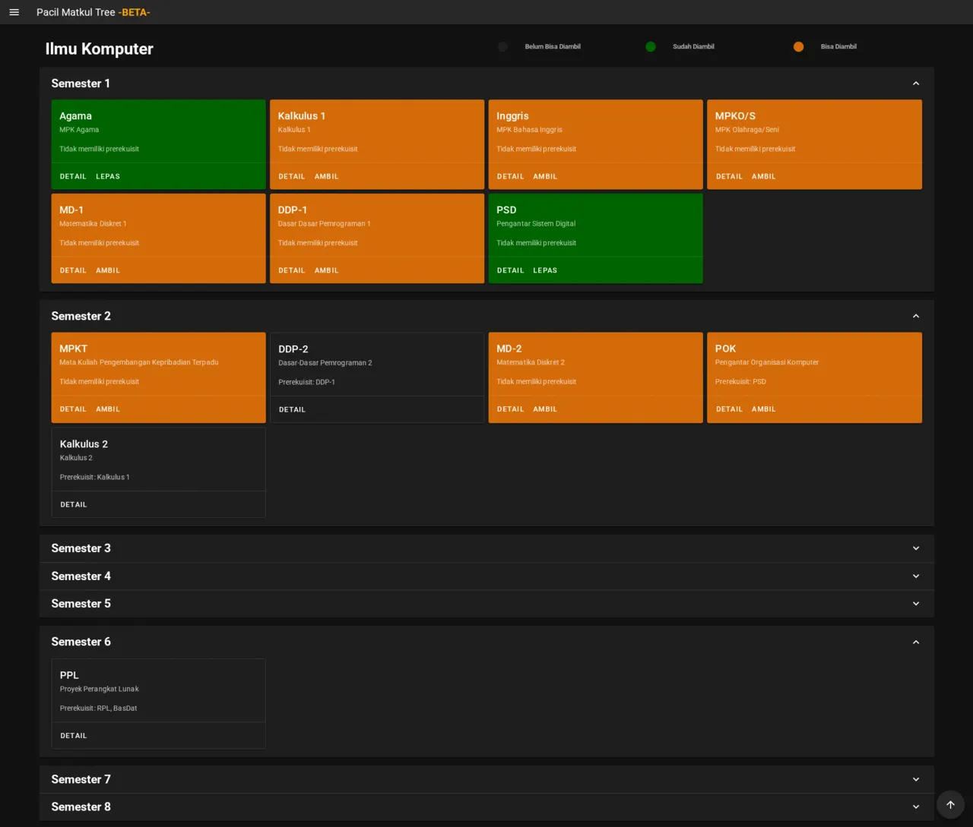Open DETAIL for MPKT
973x827 pixels.
click(x=73, y=409)
